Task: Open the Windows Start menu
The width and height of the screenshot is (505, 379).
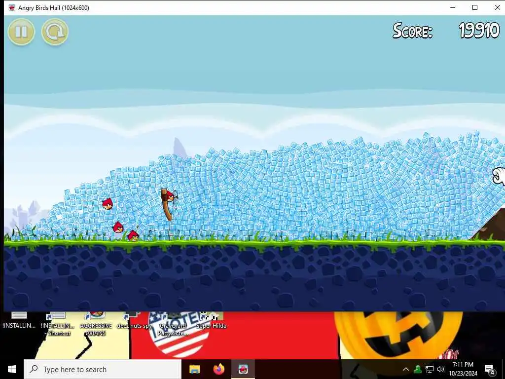Action: (x=12, y=369)
